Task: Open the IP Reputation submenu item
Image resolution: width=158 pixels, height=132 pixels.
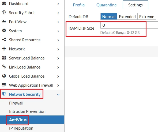Action: click(x=21, y=128)
